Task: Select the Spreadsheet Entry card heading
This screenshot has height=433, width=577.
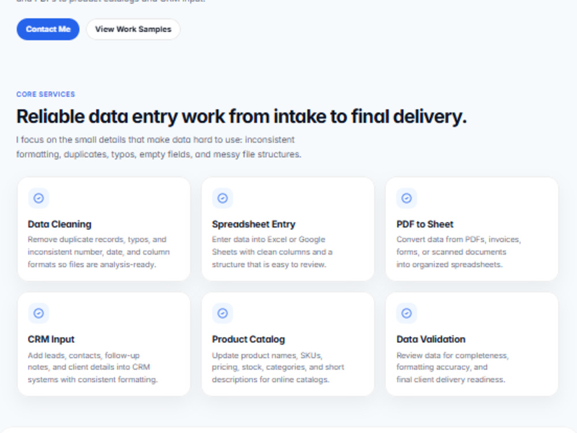Action: (253, 224)
